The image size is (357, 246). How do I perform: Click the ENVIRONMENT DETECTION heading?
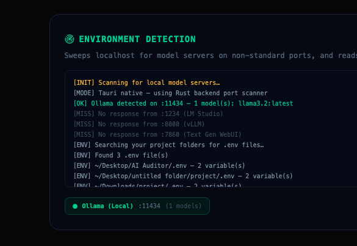pos(137,39)
